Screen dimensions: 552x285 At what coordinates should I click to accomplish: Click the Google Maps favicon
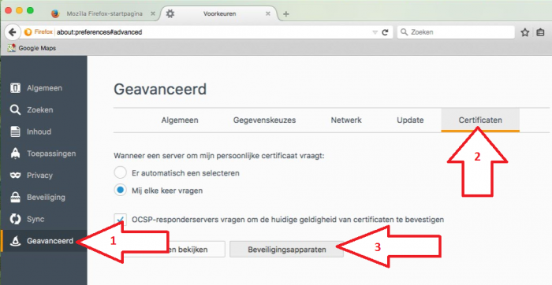(x=12, y=48)
